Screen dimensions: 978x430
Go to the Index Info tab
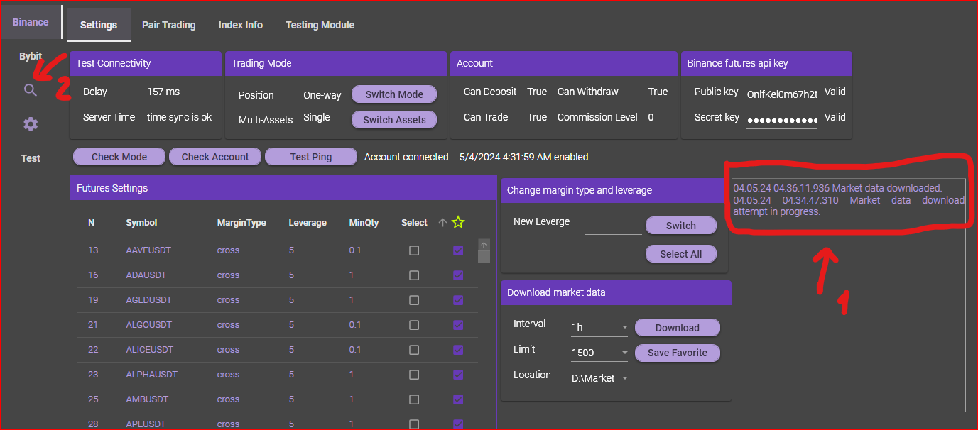click(240, 25)
